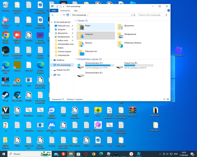Click the Explorer forward arrow
This screenshot has width=197, height=157.
(57, 15)
